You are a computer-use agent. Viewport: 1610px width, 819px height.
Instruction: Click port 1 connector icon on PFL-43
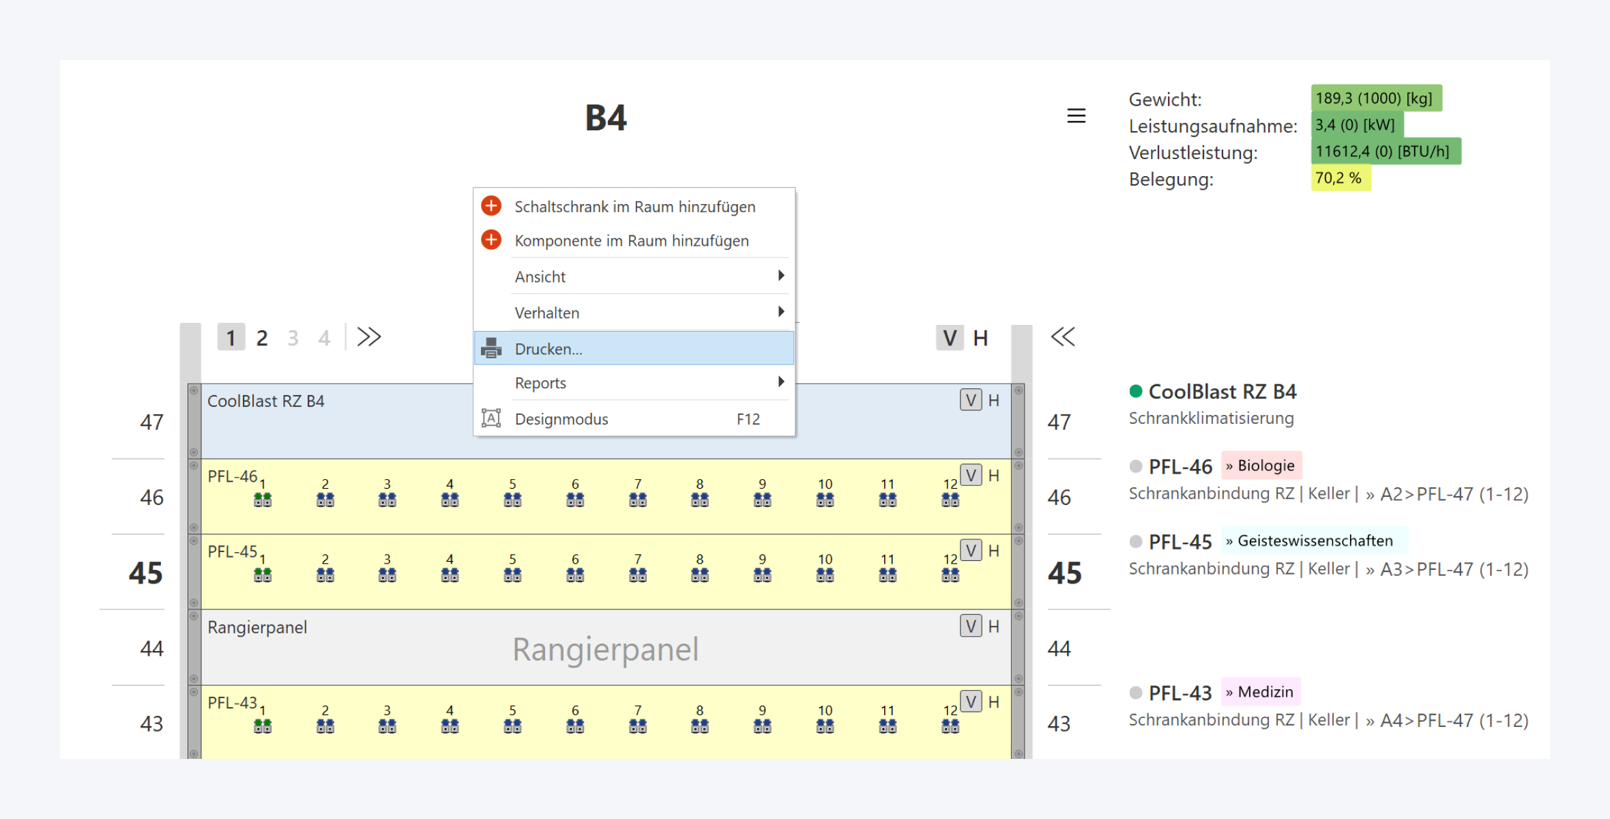point(263,727)
